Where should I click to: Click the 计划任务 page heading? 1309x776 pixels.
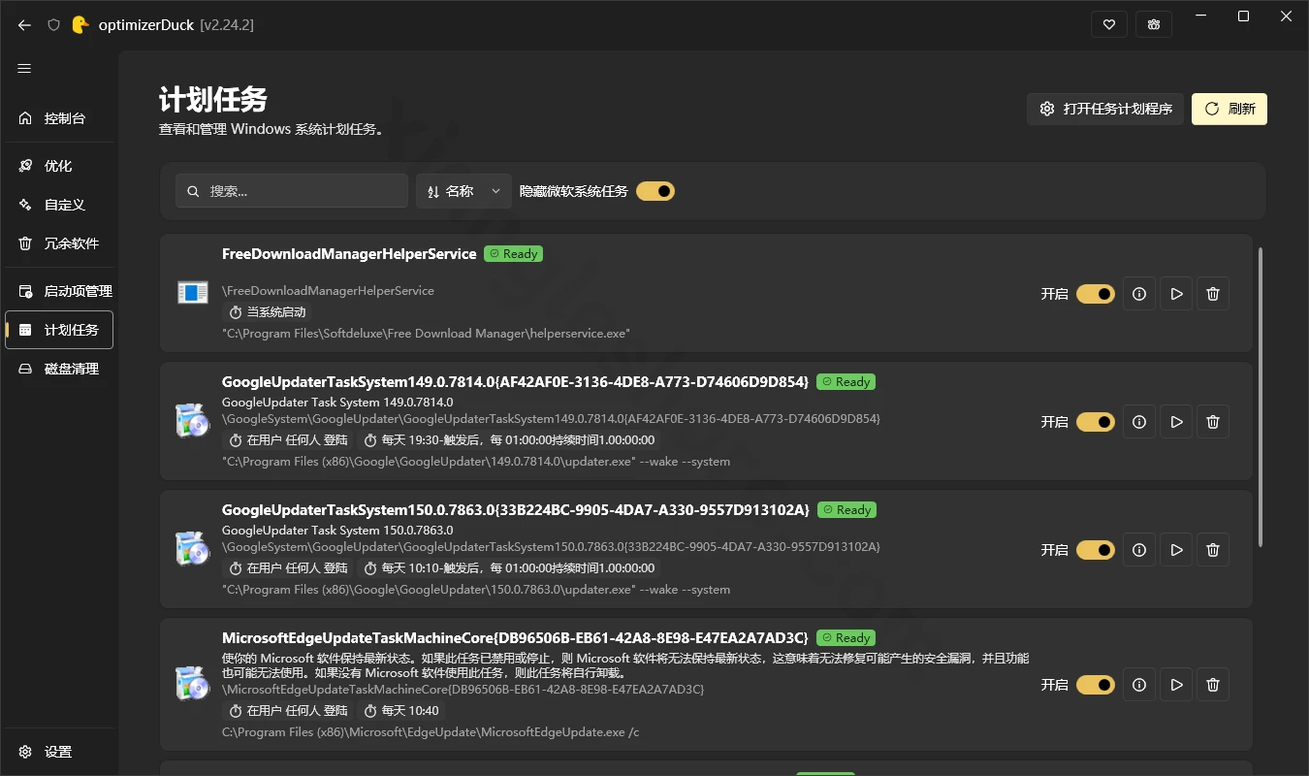coord(213,100)
